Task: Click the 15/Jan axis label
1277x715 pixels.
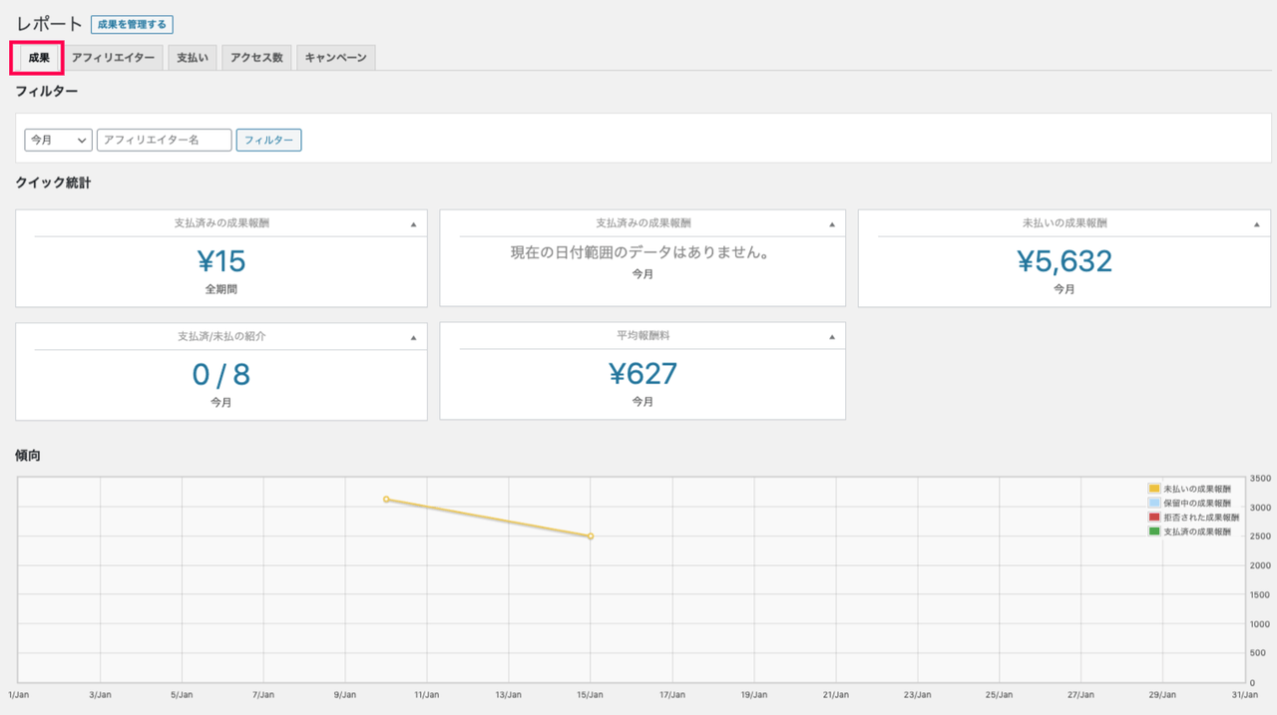Action: (590, 694)
